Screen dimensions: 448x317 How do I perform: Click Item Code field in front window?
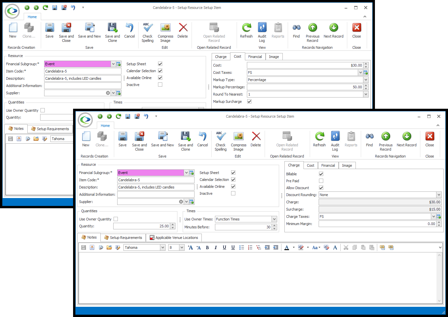[156, 180]
